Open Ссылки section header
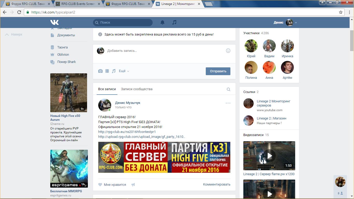Viewport: 354px width, 199px height. pos(249,92)
